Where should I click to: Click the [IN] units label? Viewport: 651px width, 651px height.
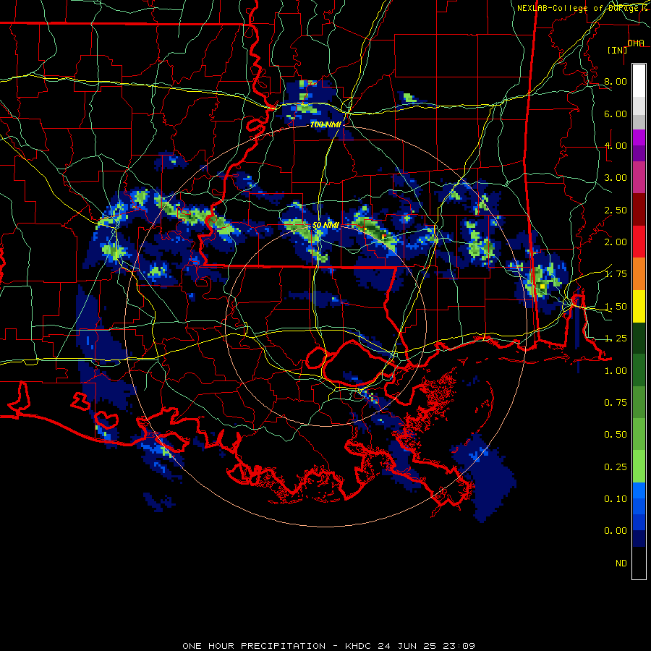[x=618, y=50]
